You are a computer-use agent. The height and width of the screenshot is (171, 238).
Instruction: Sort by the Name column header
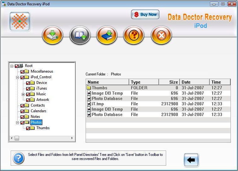pos(107,82)
